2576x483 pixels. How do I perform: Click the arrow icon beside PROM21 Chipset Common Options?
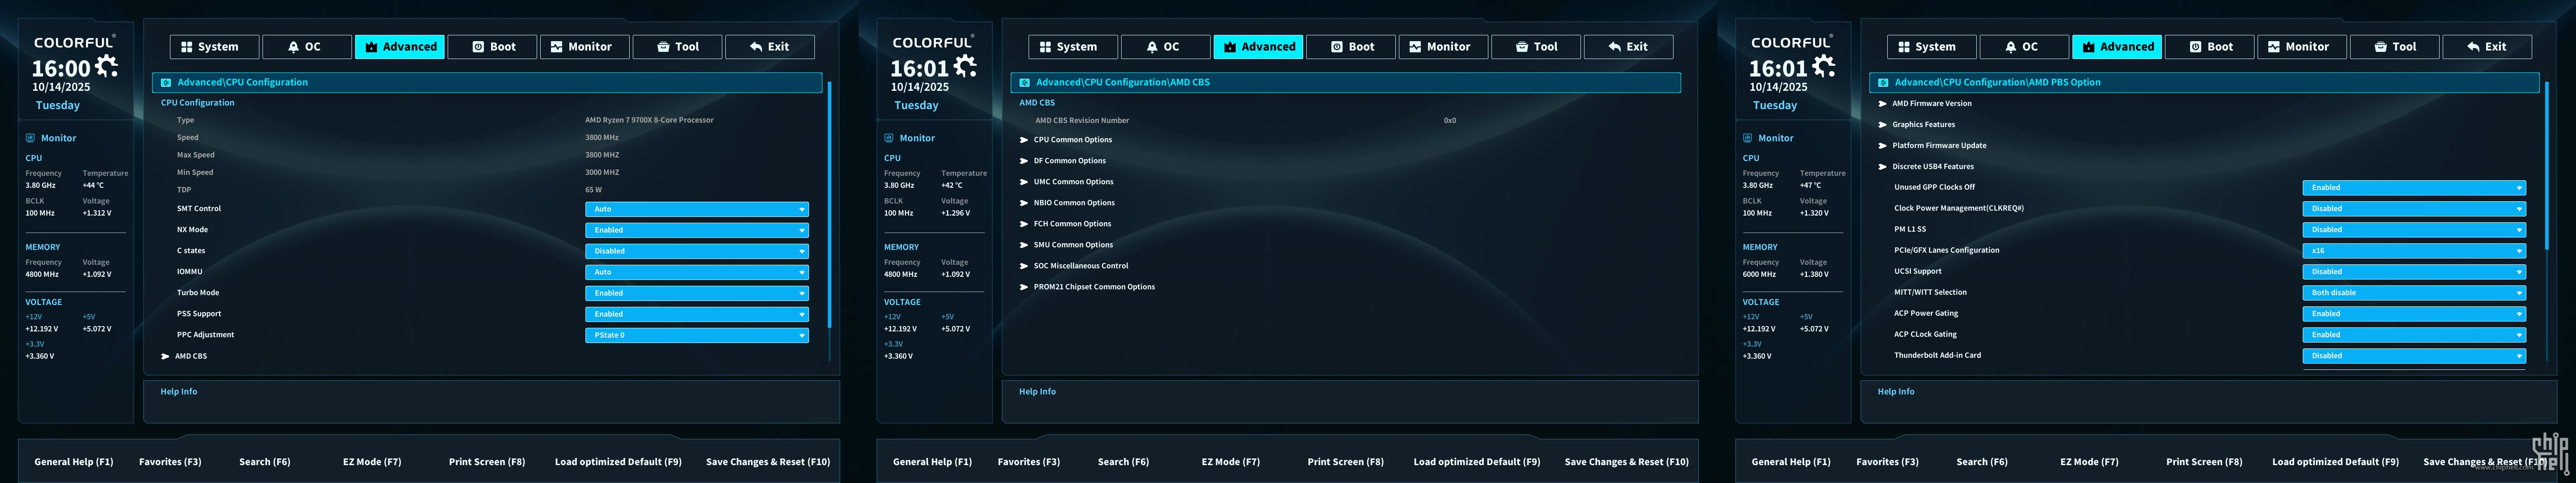[1024, 287]
